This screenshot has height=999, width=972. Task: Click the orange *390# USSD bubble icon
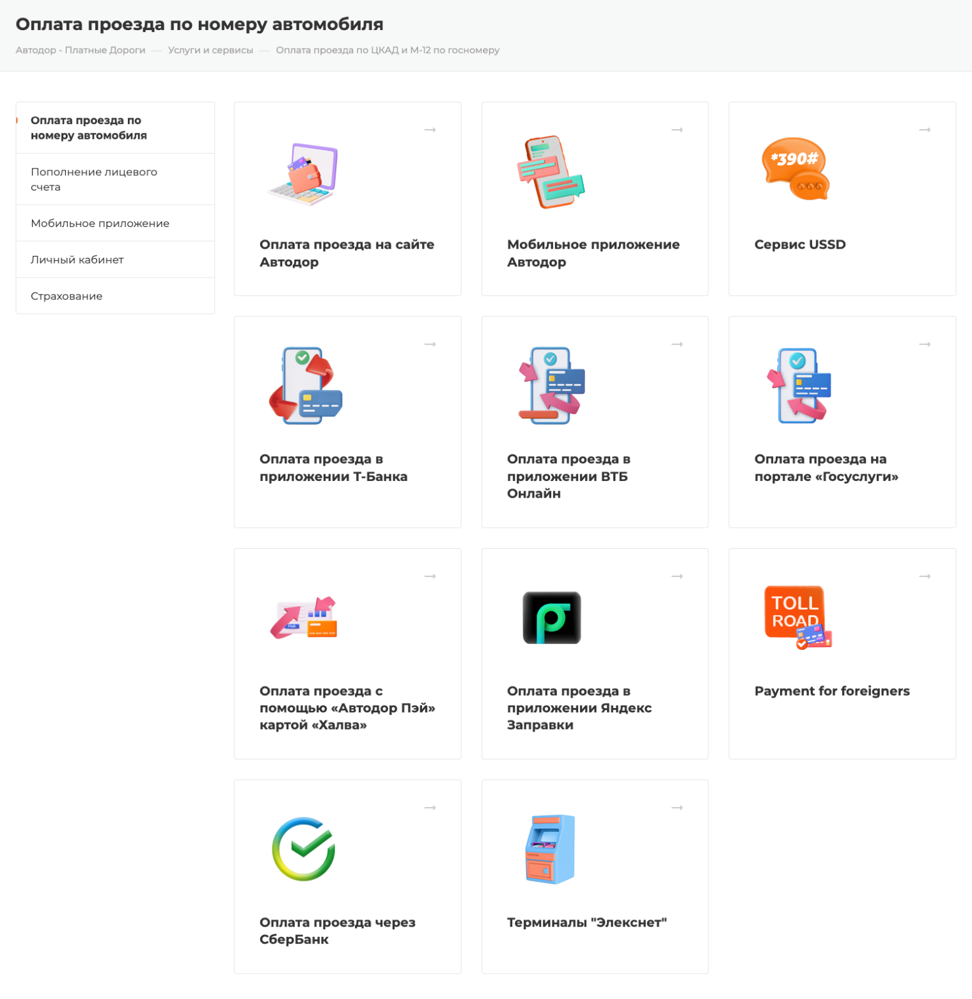pos(796,168)
